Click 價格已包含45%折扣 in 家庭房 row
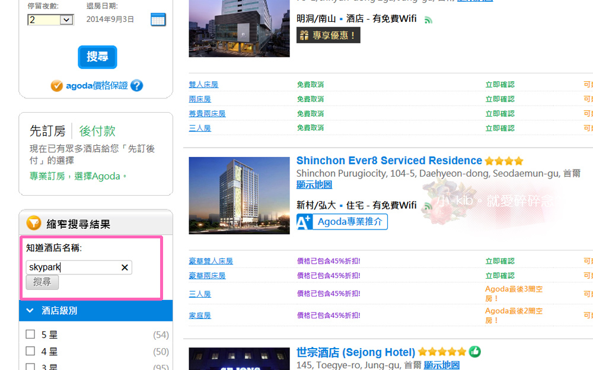This screenshot has width=593, height=370. coord(329,315)
